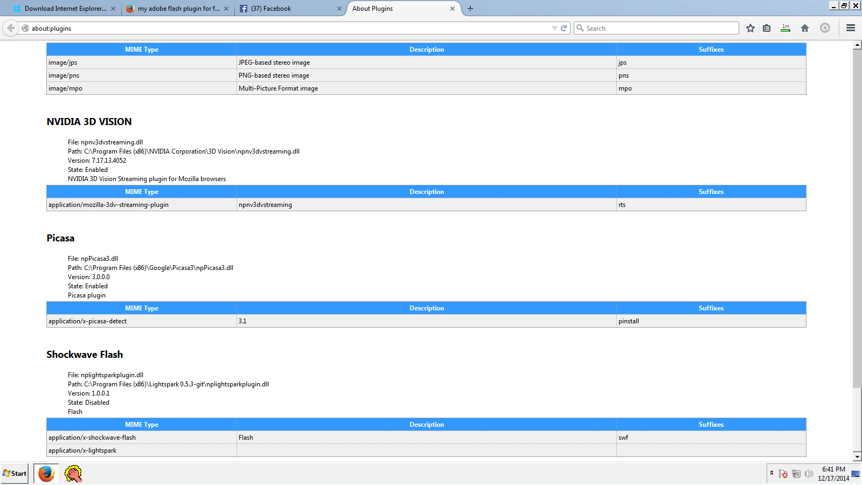Click the scrollbar down arrow
The height and width of the screenshot is (485, 862).
click(857, 456)
